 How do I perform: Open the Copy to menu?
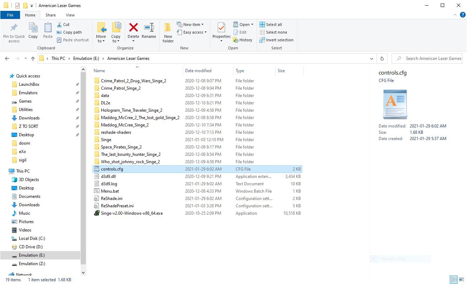pos(116,33)
